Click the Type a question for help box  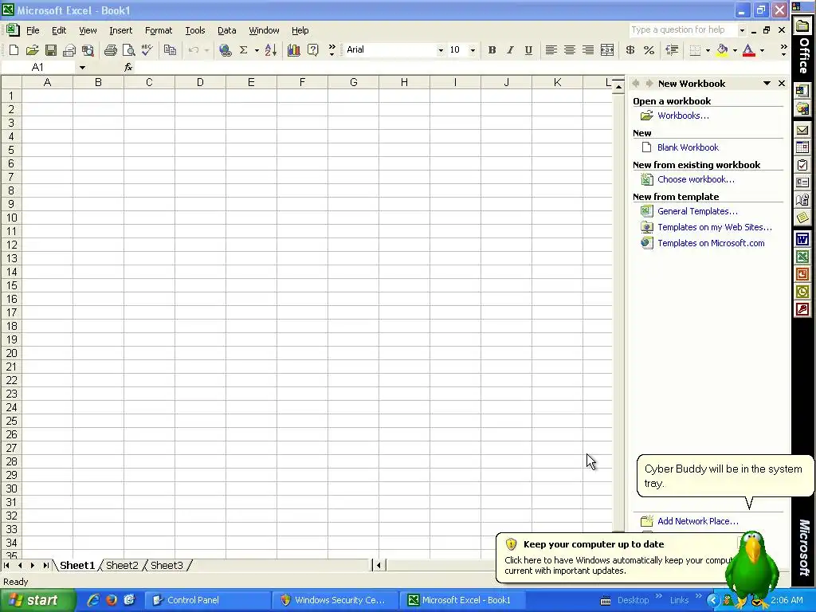[x=683, y=29]
